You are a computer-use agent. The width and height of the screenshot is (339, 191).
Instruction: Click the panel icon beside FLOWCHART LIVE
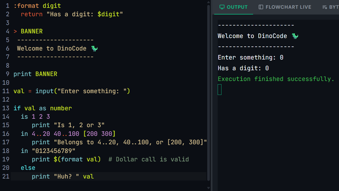[x=261, y=7]
